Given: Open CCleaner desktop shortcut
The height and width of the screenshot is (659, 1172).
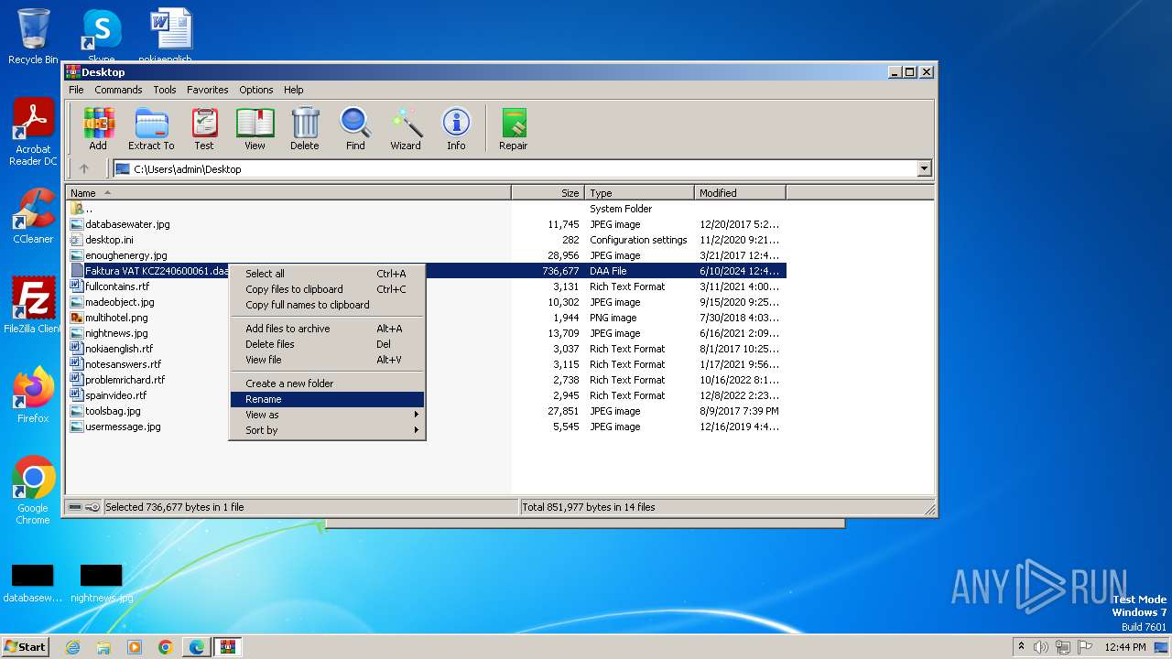Looking at the screenshot, I should [x=33, y=216].
